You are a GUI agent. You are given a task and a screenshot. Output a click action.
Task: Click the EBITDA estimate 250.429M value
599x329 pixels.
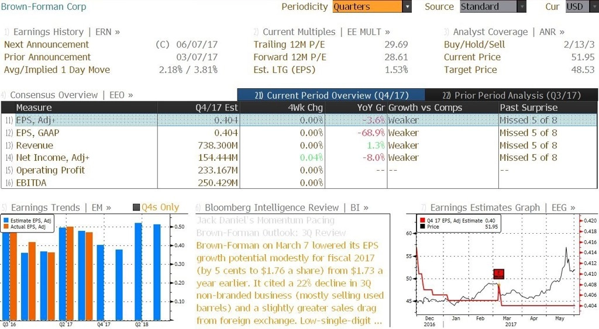[x=218, y=183]
